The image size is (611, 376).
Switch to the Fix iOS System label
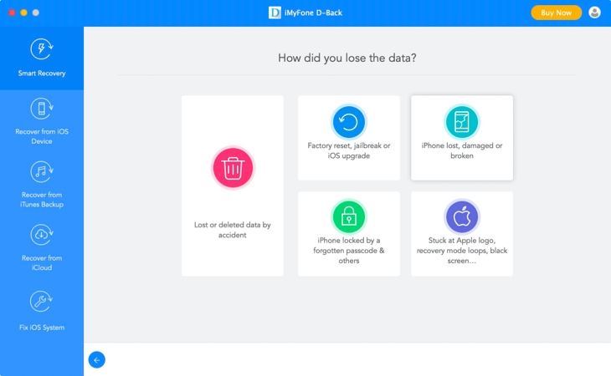click(42, 328)
